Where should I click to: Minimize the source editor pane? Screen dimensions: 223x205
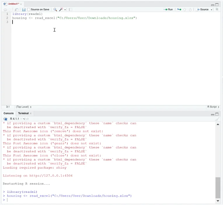(x=213, y=5)
